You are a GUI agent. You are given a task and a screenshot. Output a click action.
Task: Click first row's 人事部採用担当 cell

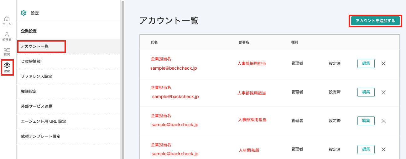pyautogui.click(x=252, y=63)
